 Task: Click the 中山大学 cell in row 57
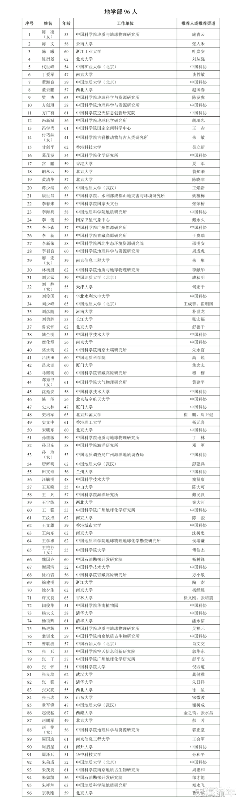coord(84,487)
